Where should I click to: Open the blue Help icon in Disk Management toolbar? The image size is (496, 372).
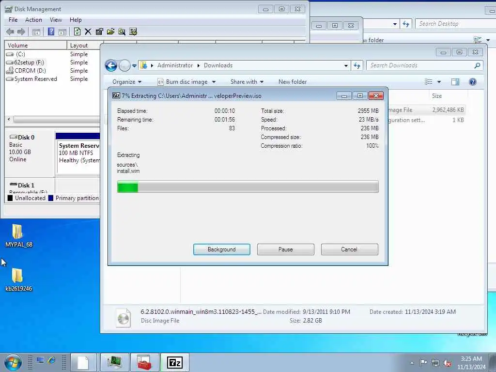pos(51,31)
